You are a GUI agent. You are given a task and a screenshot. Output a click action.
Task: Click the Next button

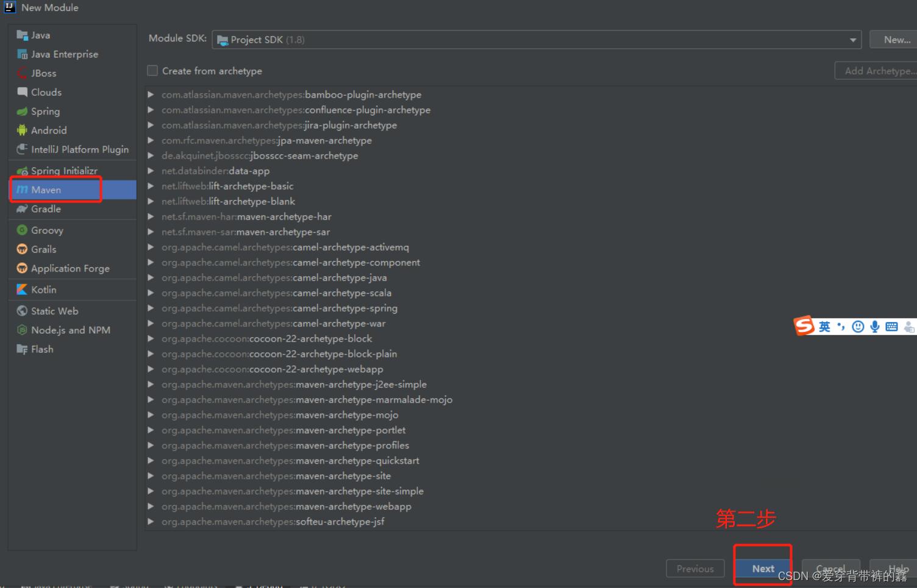pos(763,568)
